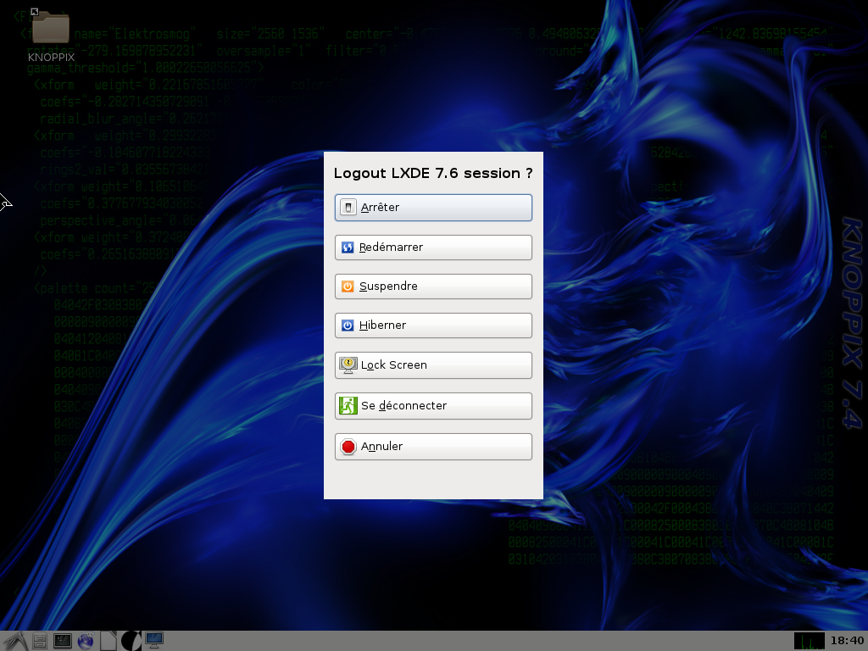Viewport: 868px width, 651px height.
Task: Click the black-and-white circle taskbar icon
Action: (x=131, y=641)
